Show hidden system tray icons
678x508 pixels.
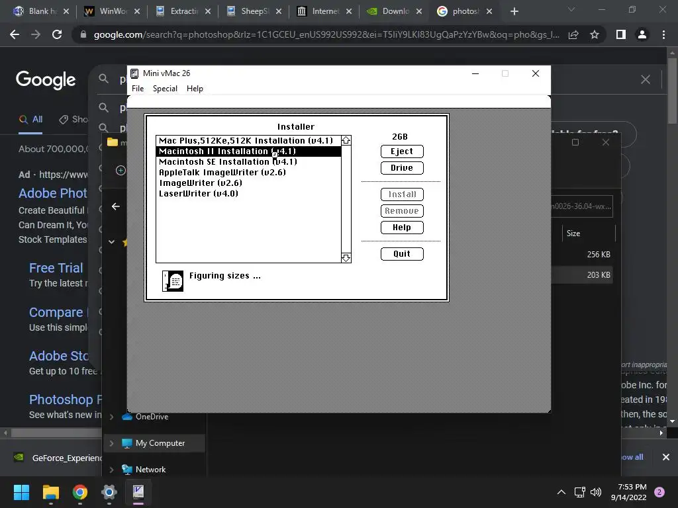click(561, 492)
